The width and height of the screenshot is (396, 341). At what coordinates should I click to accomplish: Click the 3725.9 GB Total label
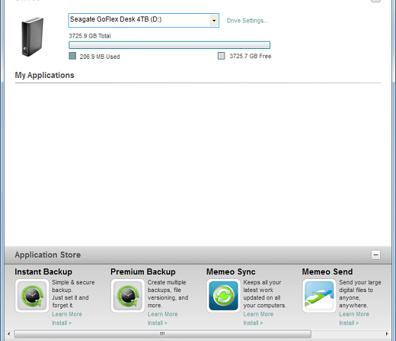pos(90,36)
